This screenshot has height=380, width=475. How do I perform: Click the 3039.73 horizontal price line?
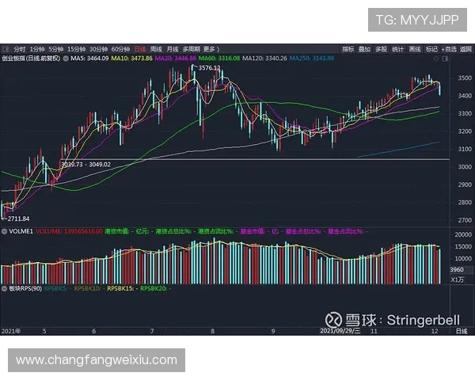point(237,159)
